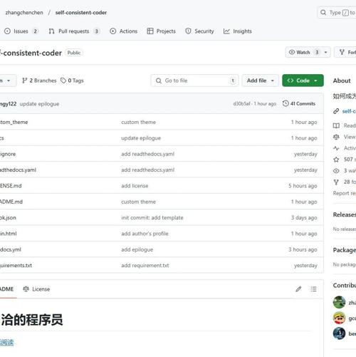
Task: Click the 3 days ago timestamp
Action: tap(304, 217)
